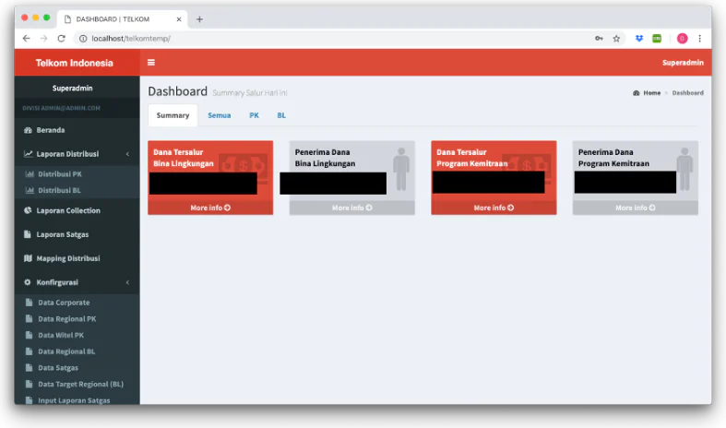Click the green extension icon

(657, 39)
